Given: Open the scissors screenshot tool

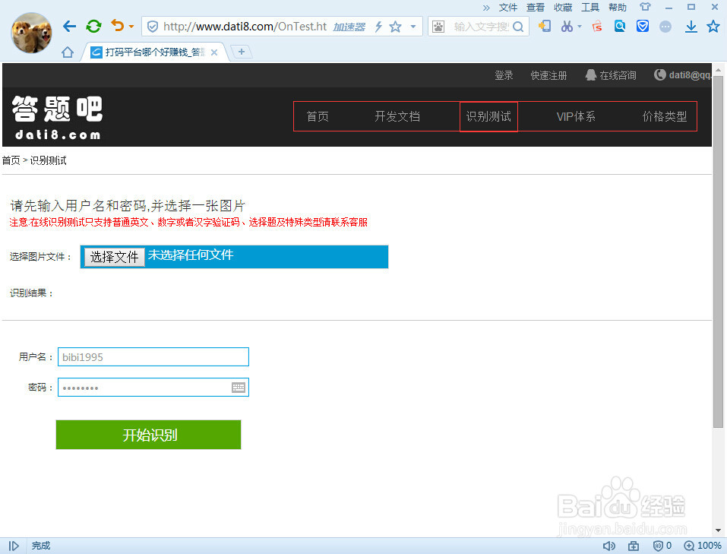Looking at the screenshot, I should click(x=567, y=26).
